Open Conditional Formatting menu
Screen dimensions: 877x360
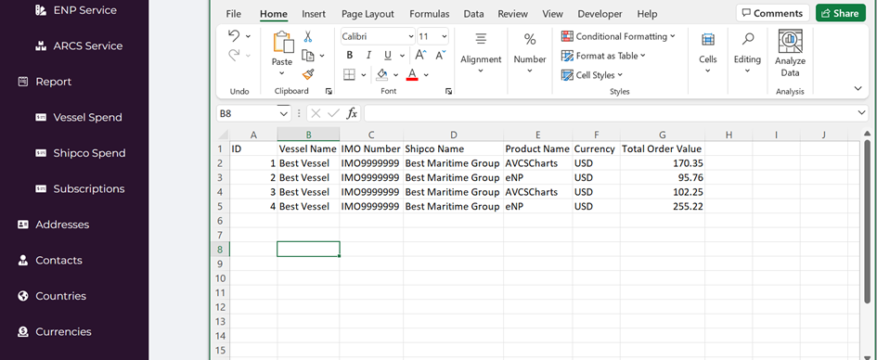pos(618,36)
